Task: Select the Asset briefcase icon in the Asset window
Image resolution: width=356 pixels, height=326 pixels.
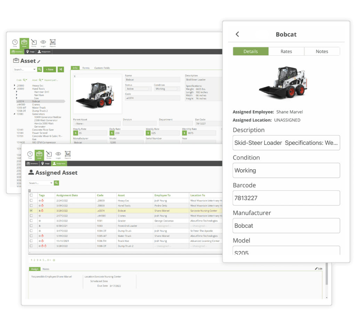Action: (x=24, y=43)
